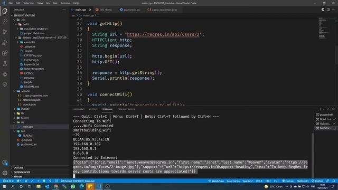Select the Monitor terminal instance
The width and height of the screenshot is (338, 190).
pyautogui.click(x=325, y=128)
